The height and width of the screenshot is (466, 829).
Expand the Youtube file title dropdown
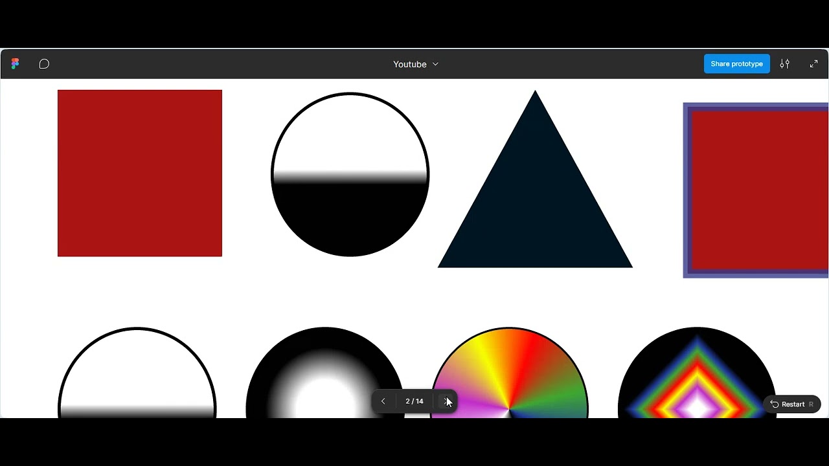(416, 64)
